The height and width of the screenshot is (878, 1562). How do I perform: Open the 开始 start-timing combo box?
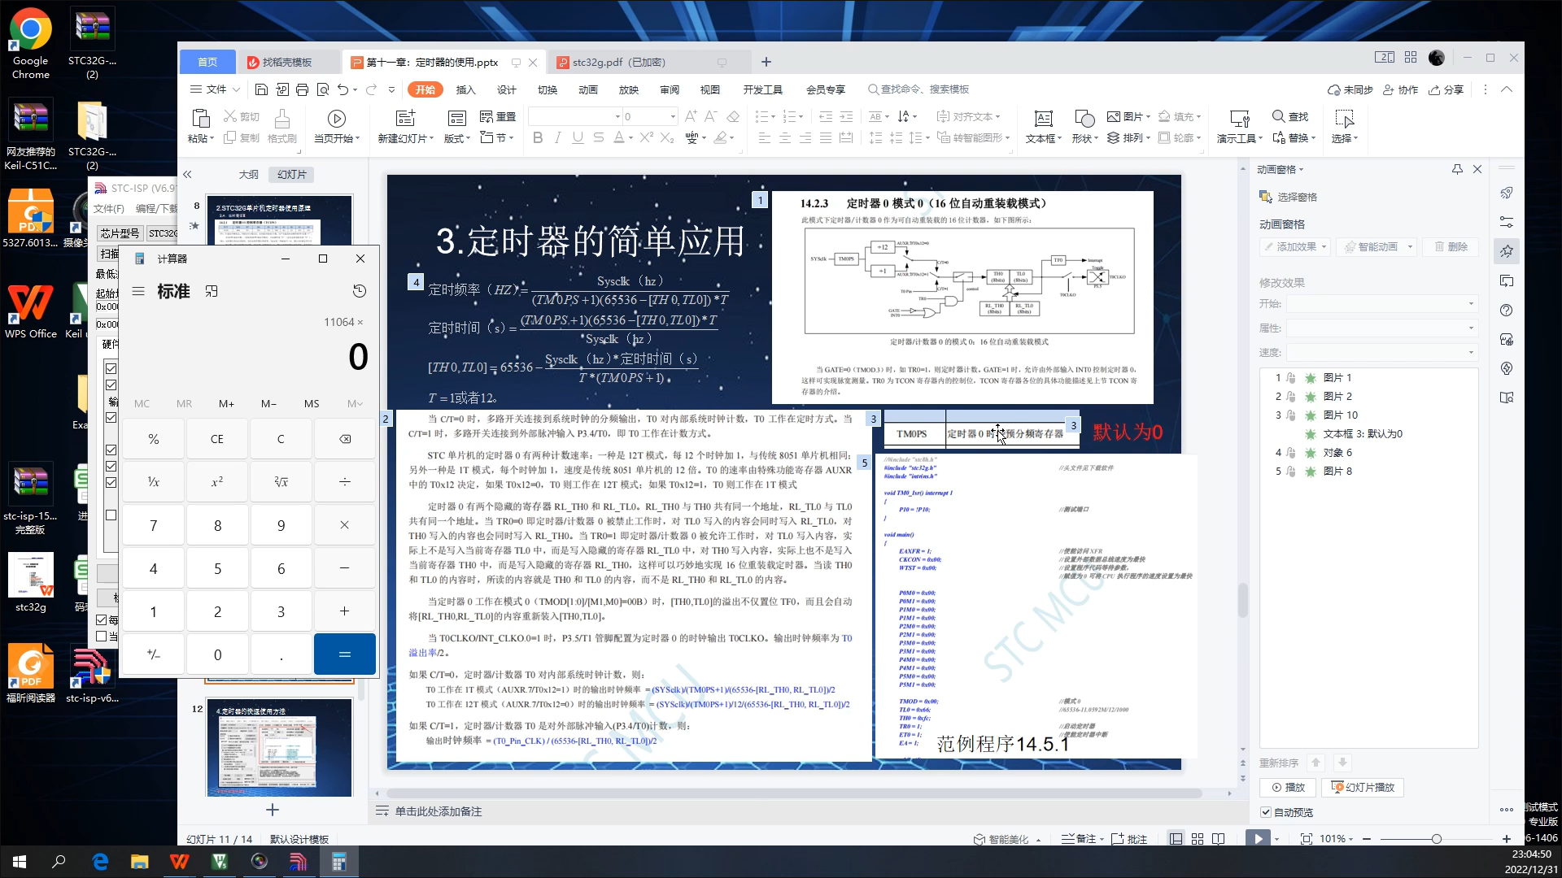tap(1381, 303)
